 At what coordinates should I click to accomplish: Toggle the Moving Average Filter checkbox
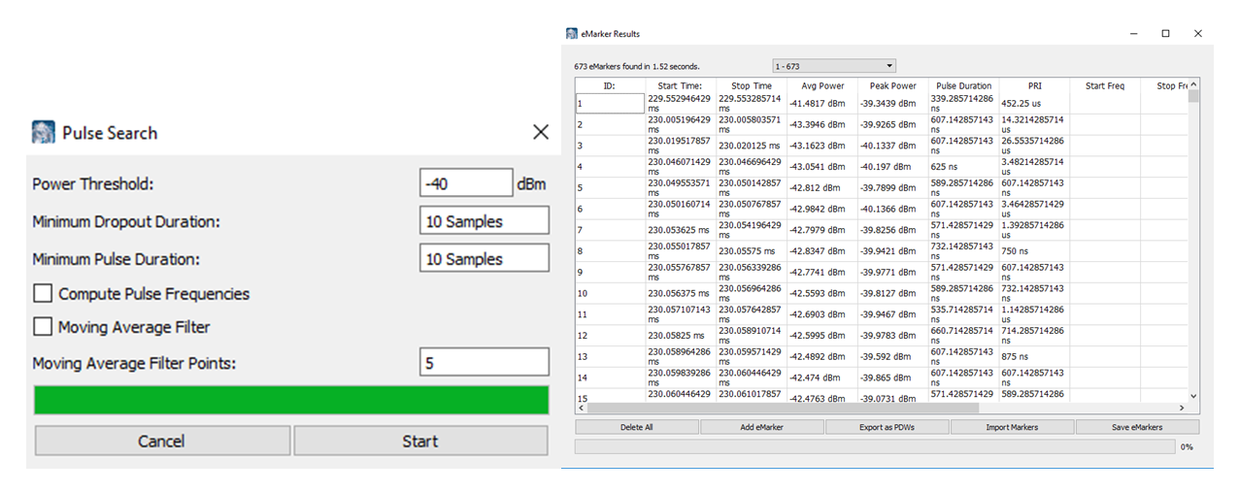[x=43, y=327]
